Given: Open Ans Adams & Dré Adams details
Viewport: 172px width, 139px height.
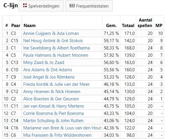Looking at the screenshot, I should [x=48, y=70].
